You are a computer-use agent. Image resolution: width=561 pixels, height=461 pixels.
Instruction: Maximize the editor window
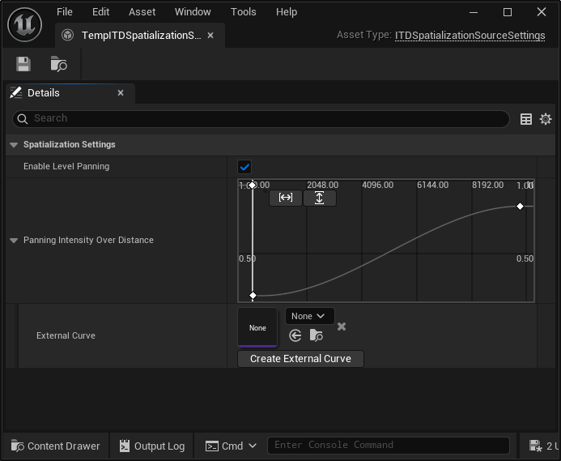tap(508, 12)
